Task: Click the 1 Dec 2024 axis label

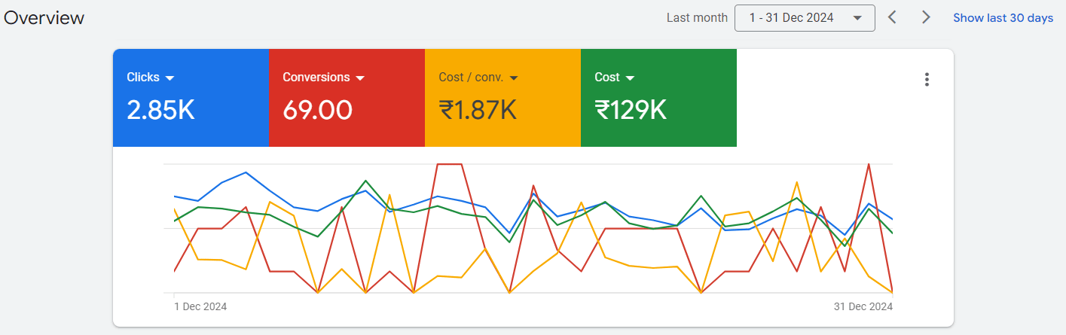Action: click(200, 306)
